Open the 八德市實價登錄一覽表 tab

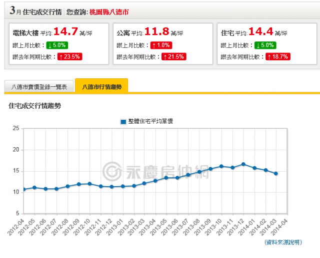coord(39,87)
